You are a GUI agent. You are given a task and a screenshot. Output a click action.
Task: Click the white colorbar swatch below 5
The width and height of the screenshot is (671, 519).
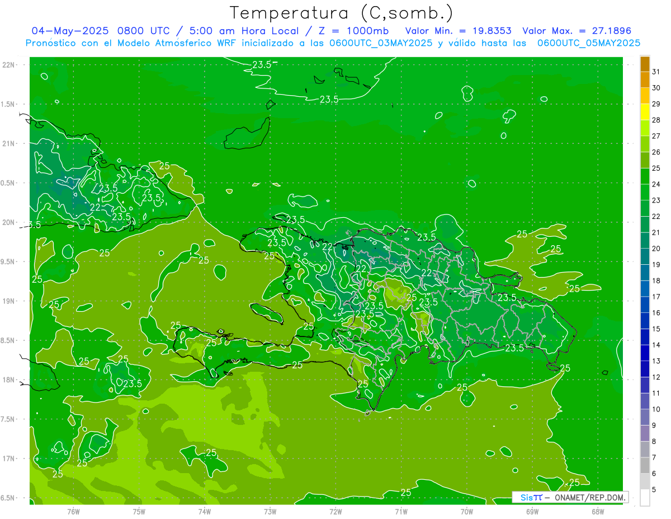645,498
